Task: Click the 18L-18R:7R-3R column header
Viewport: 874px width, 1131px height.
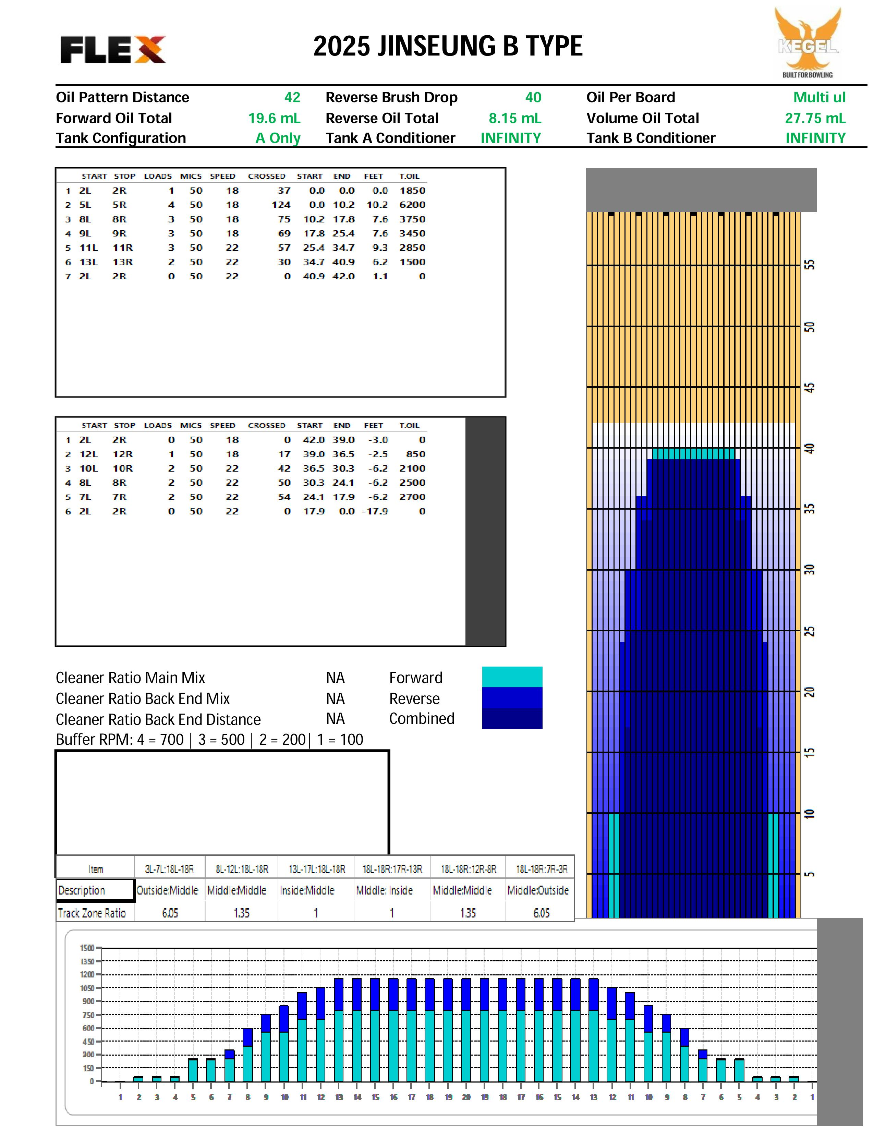Action: point(541,869)
